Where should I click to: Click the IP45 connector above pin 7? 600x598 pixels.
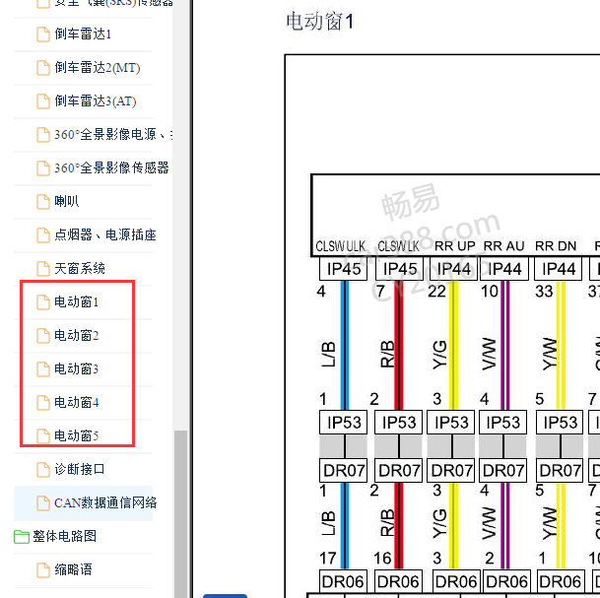399,269
